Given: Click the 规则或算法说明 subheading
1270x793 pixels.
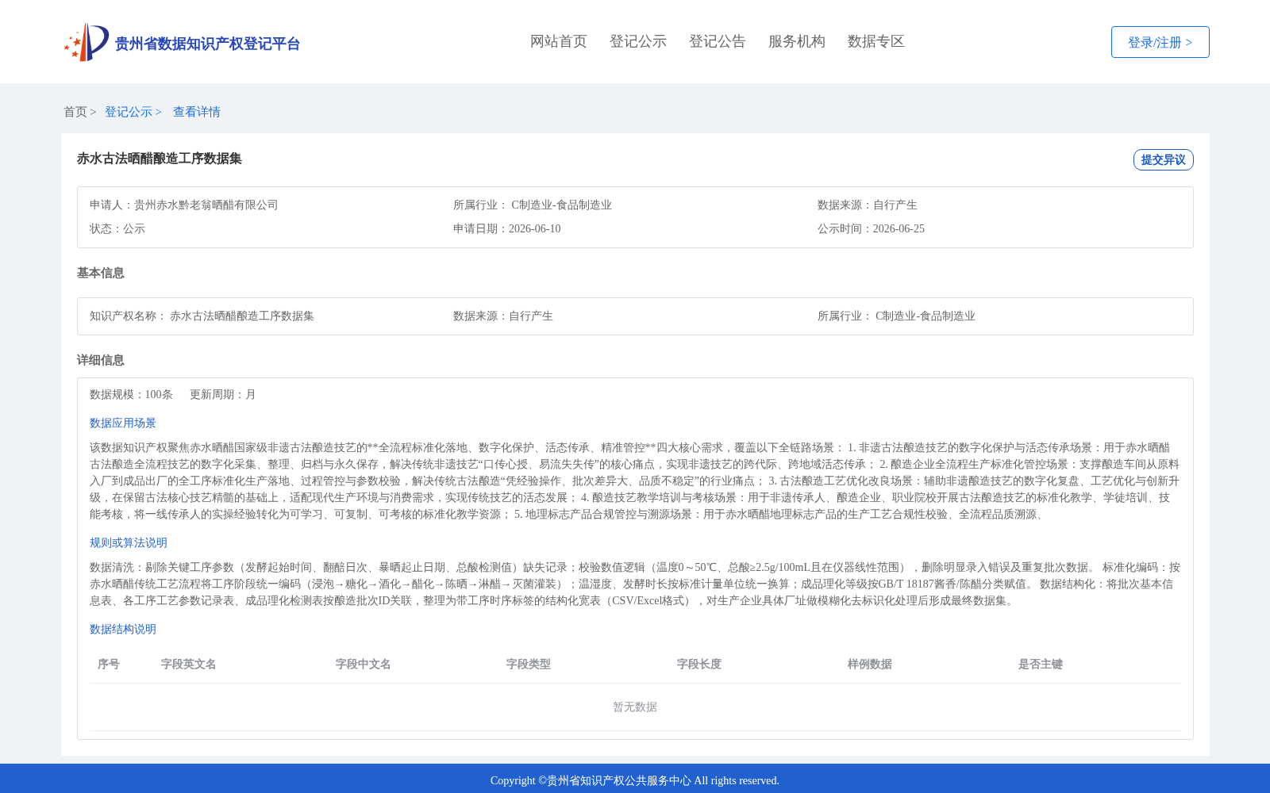Looking at the screenshot, I should 129,542.
